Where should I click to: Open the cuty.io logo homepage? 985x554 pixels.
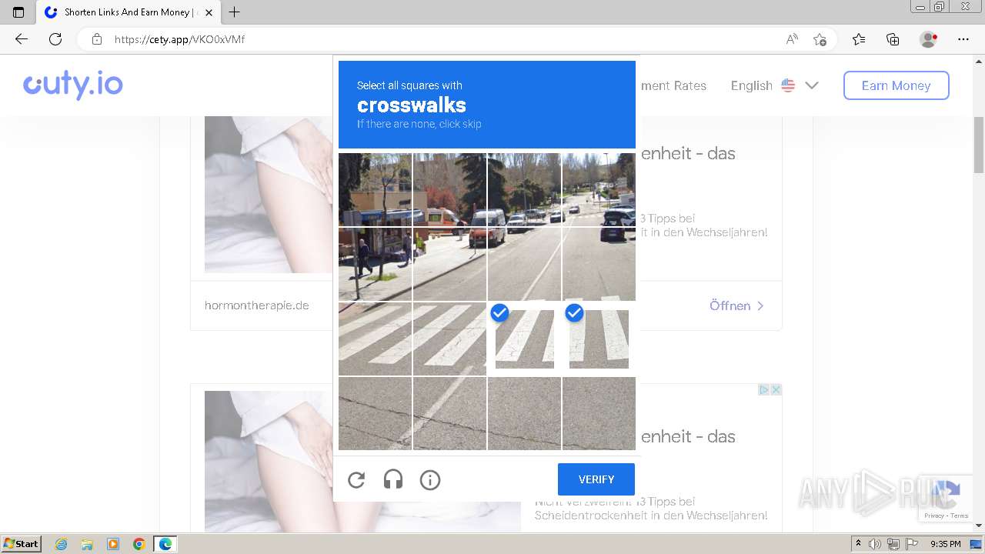click(x=73, y=85)
